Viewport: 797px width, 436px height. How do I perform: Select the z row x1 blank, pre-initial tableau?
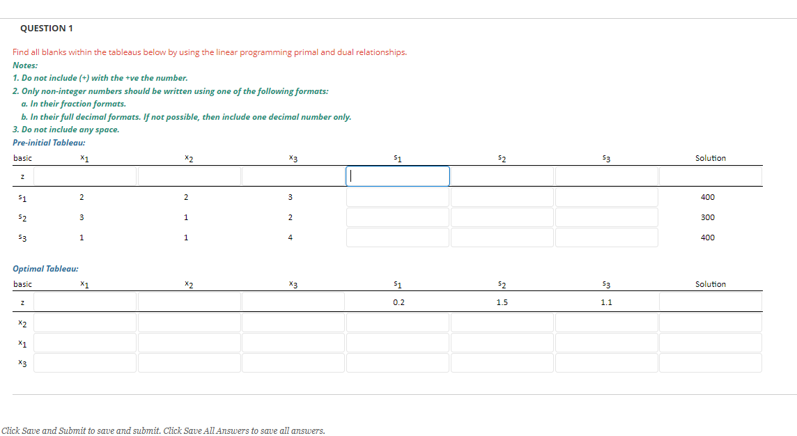[x=85, y=176]
